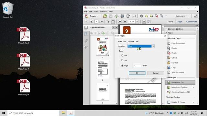Click the Zoom in plus icon
The width and height of the screenshot is (207, 116).
coord(125,22)
